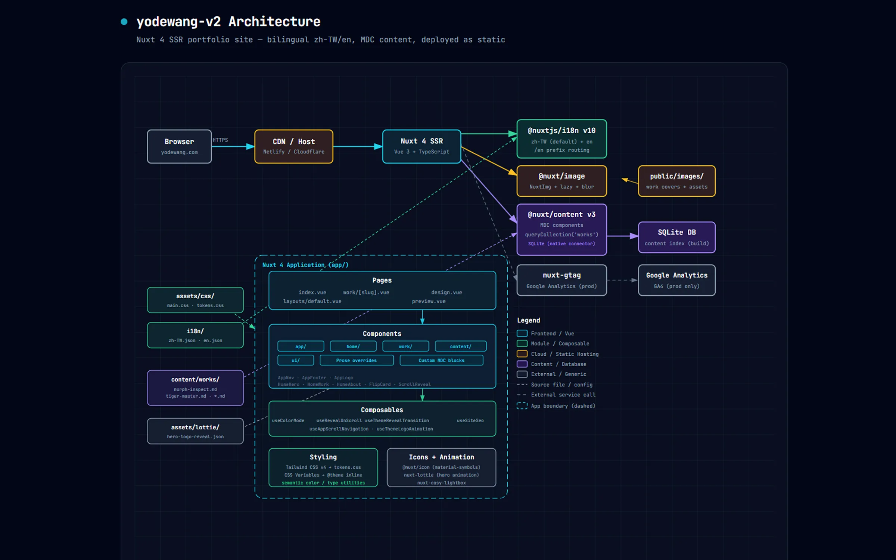The image size is (896, 560).
Task: Select the i18n/ source folder node
Action: [195, 335]
